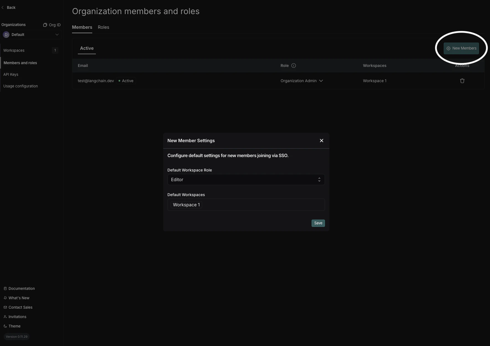Click the gear icon on New Members button
Image resolution: width=490 pixels, height=346 pixels.
pyautogui.click(x=449, y=48)
